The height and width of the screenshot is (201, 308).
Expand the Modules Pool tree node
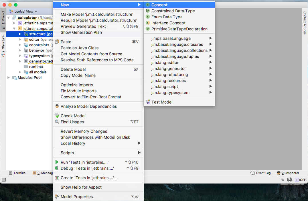pyautogui.click(x=9, y=78)
